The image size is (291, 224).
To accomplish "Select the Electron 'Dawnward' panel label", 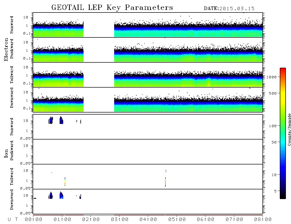I will (x=12, y=98).
